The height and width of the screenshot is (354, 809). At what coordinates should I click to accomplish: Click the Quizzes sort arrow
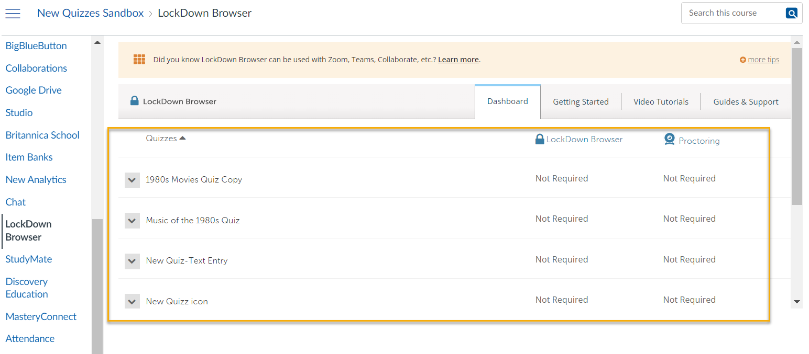click(182, 138)
